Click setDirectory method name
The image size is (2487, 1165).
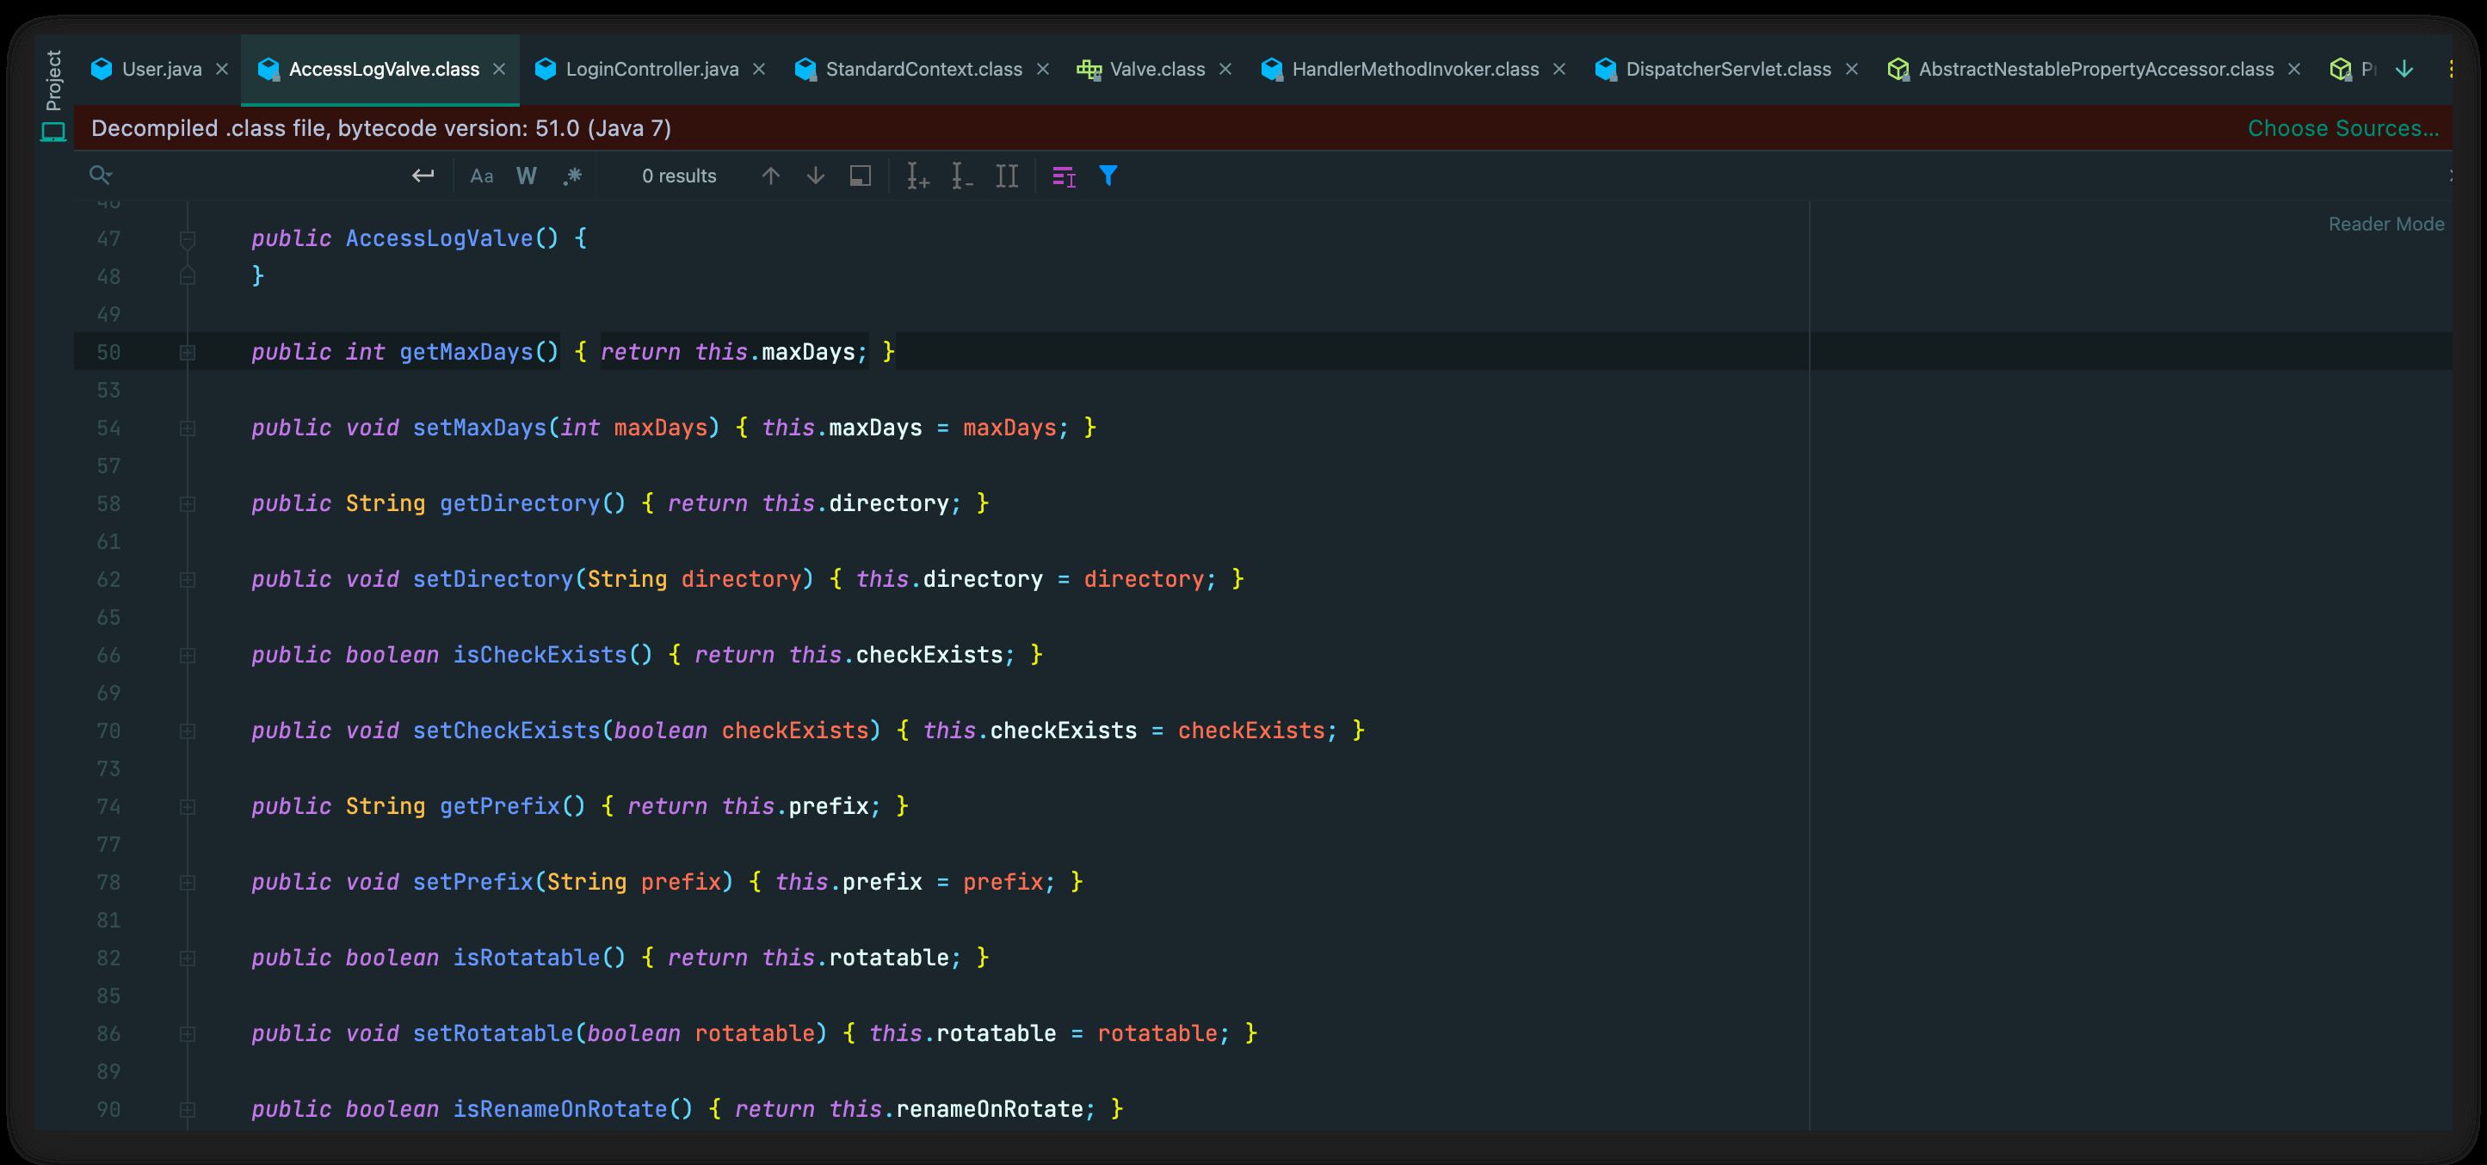point(493,579)
